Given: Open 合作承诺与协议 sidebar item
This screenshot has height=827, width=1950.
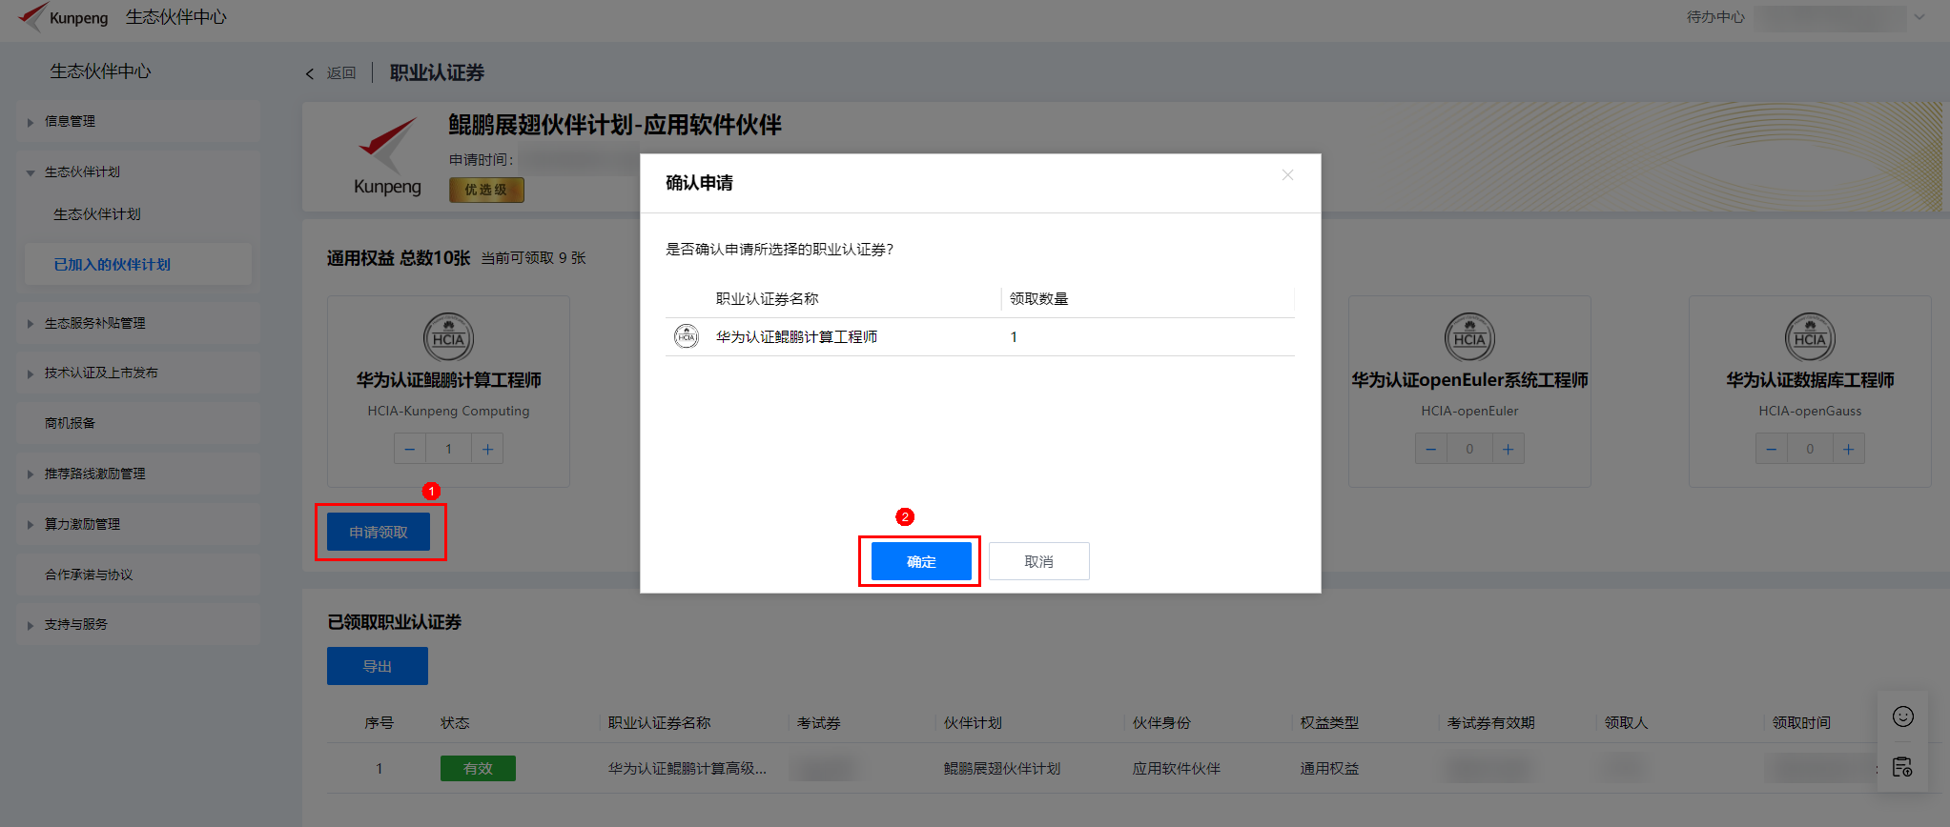Looking at the screenshot, I should (x=138, y=575).
